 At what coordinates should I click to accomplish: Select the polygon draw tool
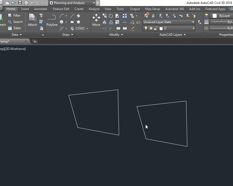tap(78, 22)
